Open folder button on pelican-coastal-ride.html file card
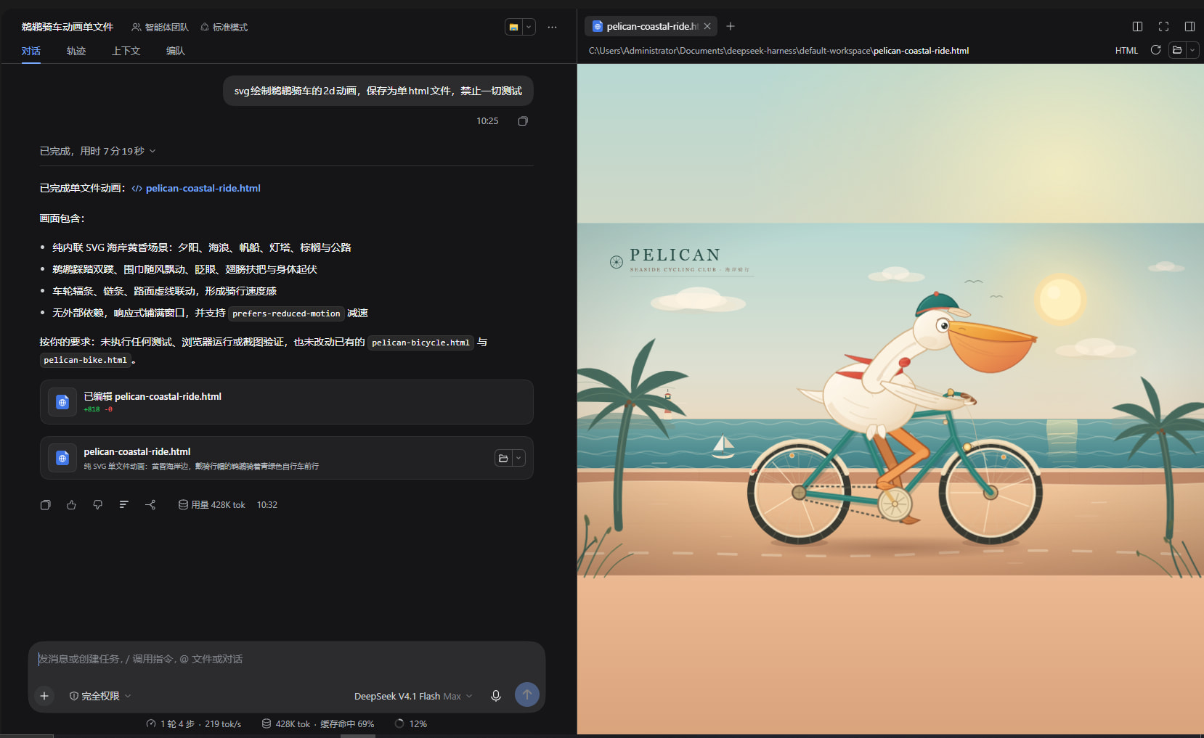 click(x=503, y=458)
